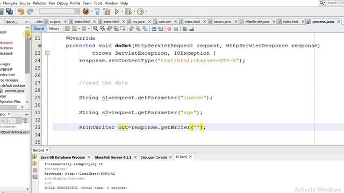Re-run the output process
This screenshot has width=344, height=193.
point(34,157)
